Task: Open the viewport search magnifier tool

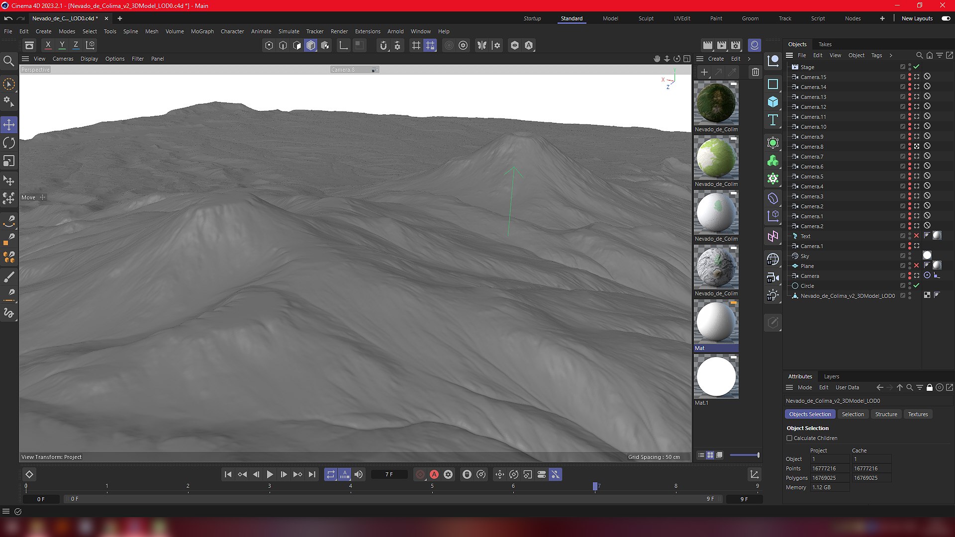Action: tap(9, 61)
